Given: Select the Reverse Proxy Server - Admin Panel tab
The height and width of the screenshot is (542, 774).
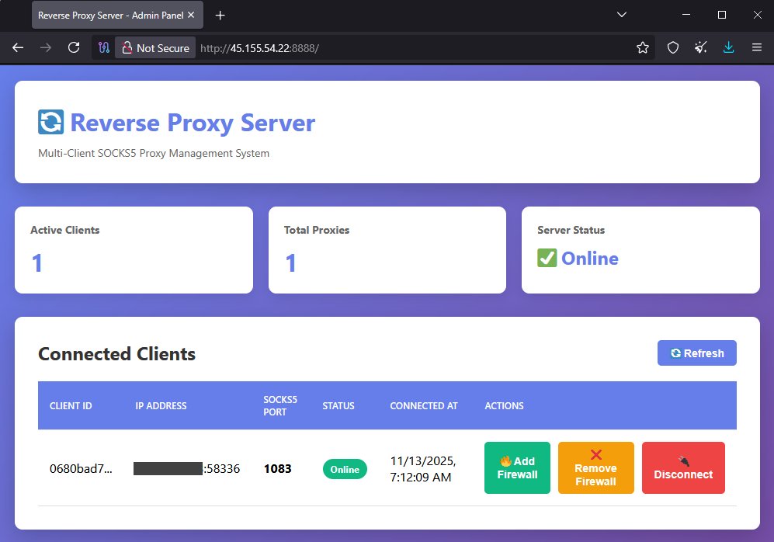Looking at the screenshot, I should (x=117, y=16).
